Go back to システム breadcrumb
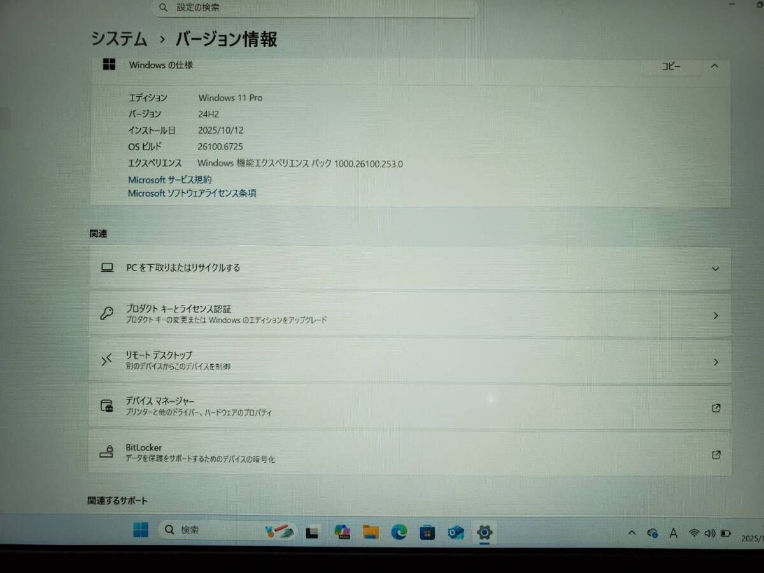 (x=119, y=39)
